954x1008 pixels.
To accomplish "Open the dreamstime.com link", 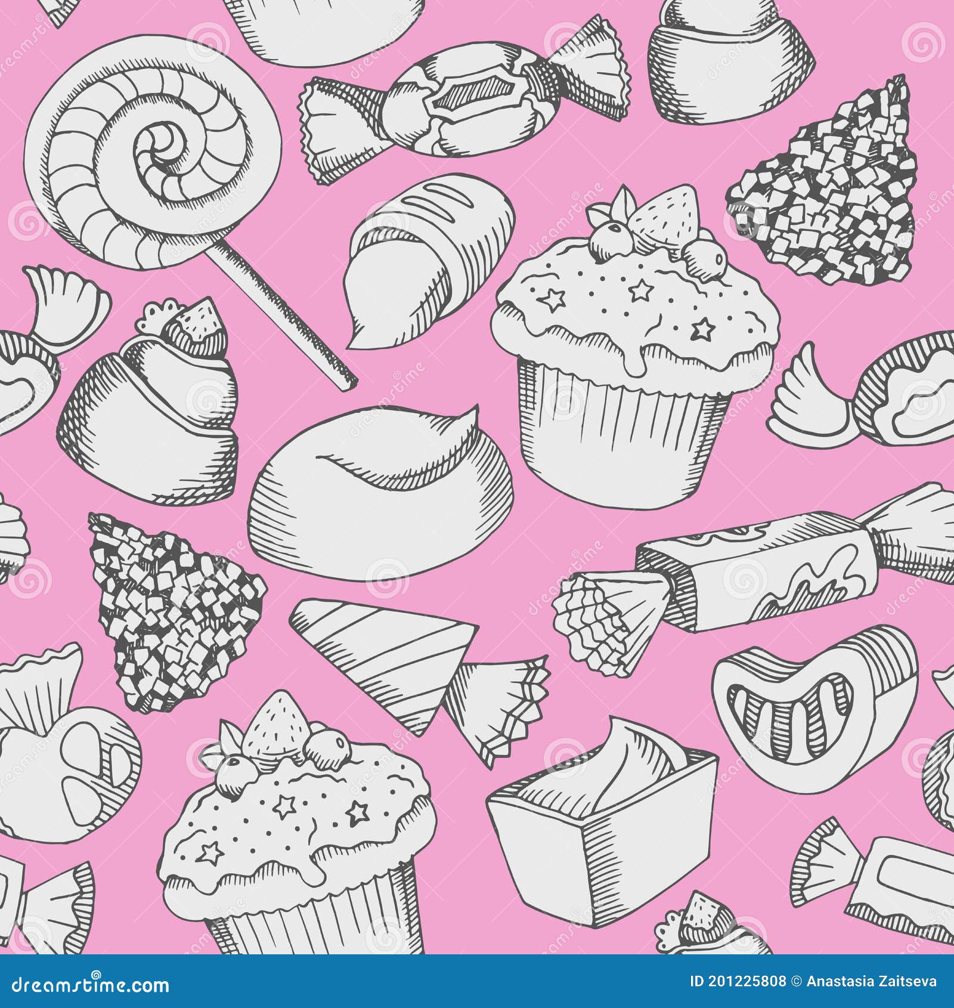I will 89,987.
